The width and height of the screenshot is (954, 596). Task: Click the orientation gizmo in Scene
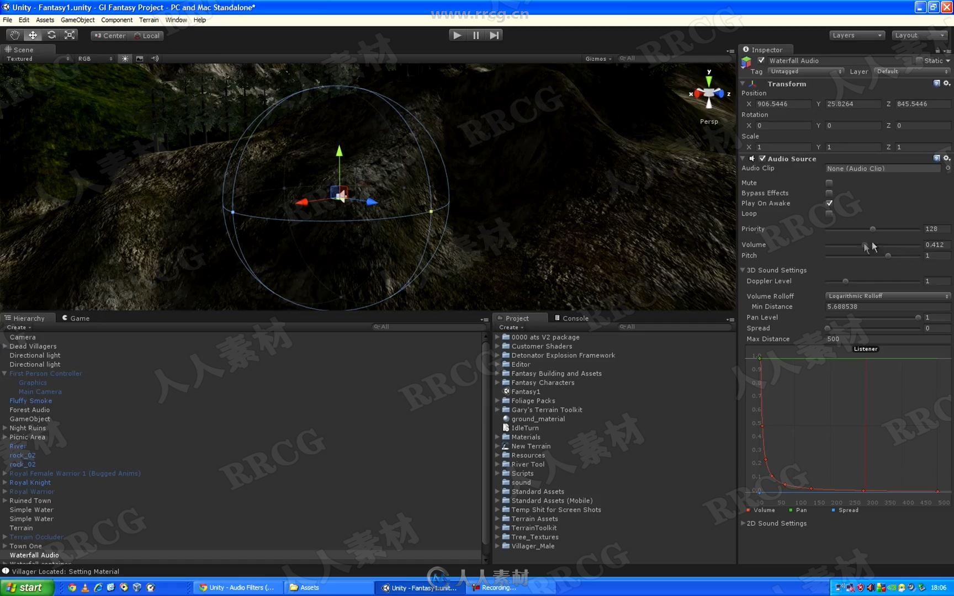coord(709,94)
